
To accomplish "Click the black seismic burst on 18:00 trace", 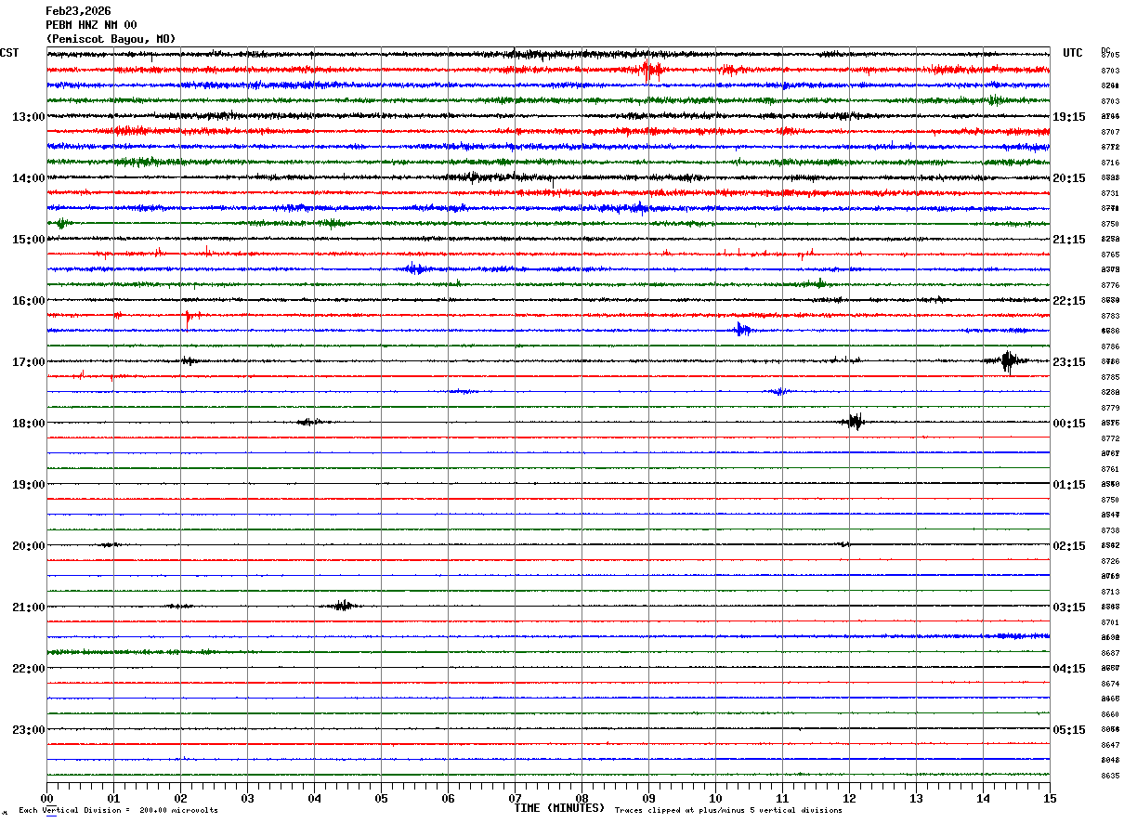I will tap(855, 422).
